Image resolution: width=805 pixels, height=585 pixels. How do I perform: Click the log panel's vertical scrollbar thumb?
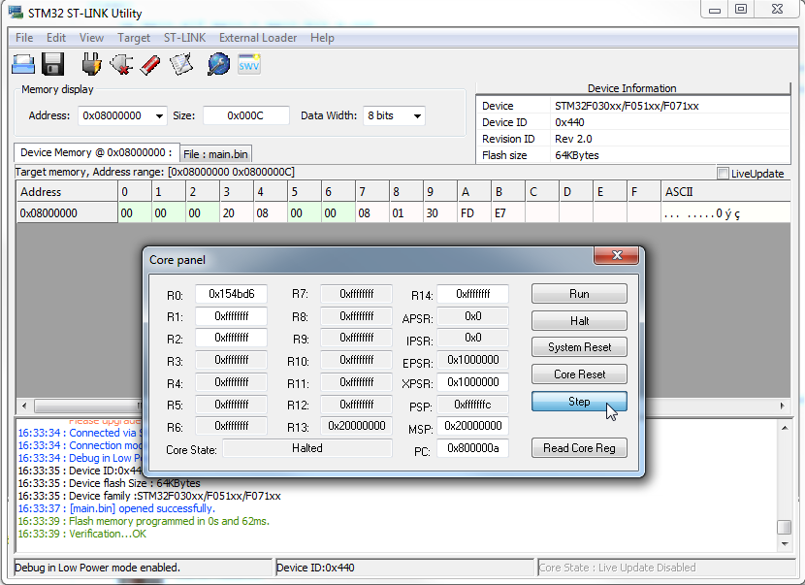785,527
